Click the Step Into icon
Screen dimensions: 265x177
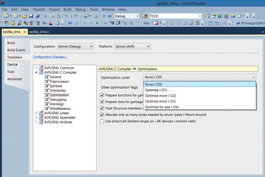point(112,23)
